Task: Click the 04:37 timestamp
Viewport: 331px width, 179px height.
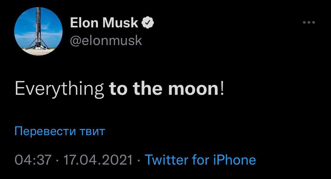Action: point(33,160)
